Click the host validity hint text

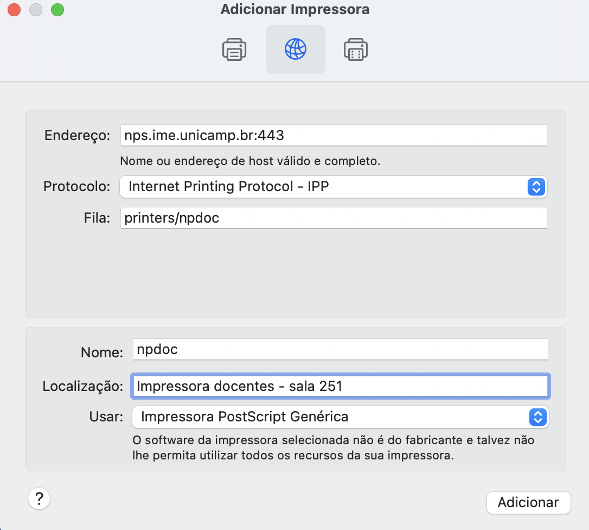click(250, 161)
